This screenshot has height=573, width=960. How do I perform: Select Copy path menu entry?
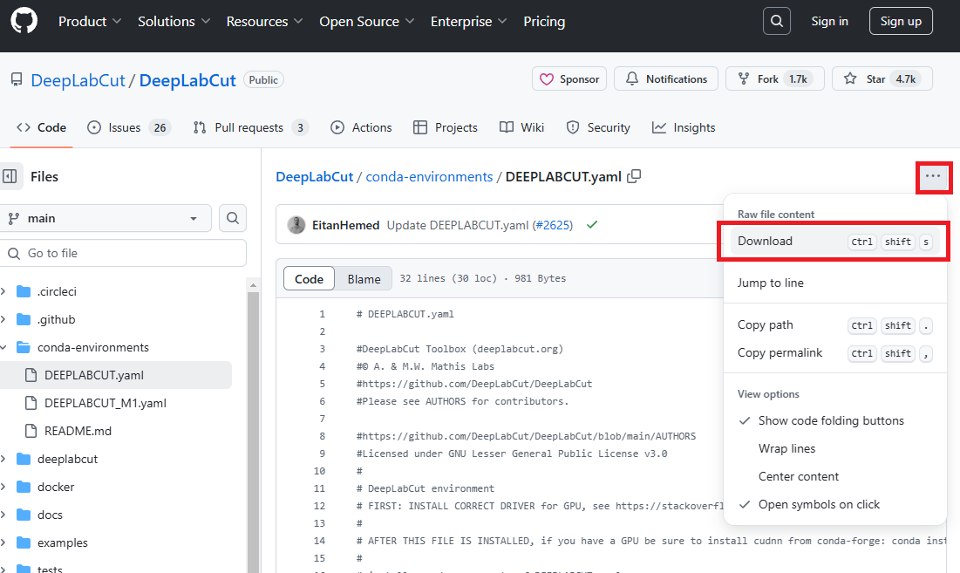point(835,325)
